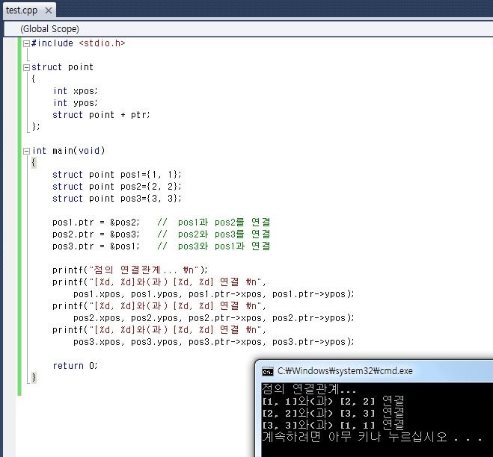Click the comment after pos2.ptr assignment

[x=213, y=234]
